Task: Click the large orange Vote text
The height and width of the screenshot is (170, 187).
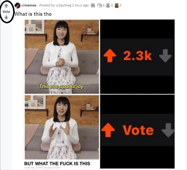Action: (x=138, y=130)
